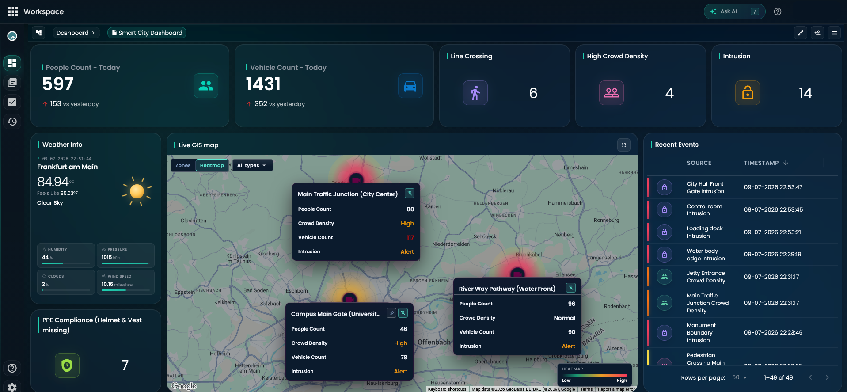
Task: Click the link icon on Campus Main Gate popup
Action: [391, 313]
